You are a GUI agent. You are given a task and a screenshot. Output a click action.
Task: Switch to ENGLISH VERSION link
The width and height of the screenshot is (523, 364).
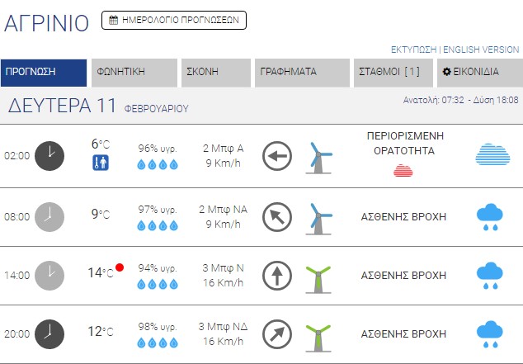pos(481,50)
